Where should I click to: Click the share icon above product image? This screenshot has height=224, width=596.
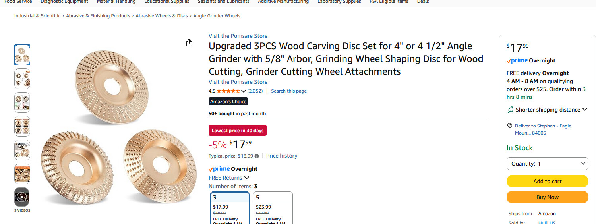[189, 42]
